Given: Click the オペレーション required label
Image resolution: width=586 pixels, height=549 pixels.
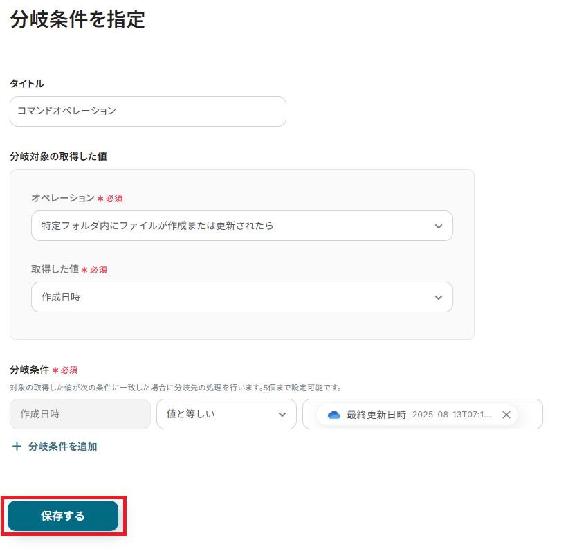Looking at the screenshot, I should pyautogui.click(x=63, y=198).
